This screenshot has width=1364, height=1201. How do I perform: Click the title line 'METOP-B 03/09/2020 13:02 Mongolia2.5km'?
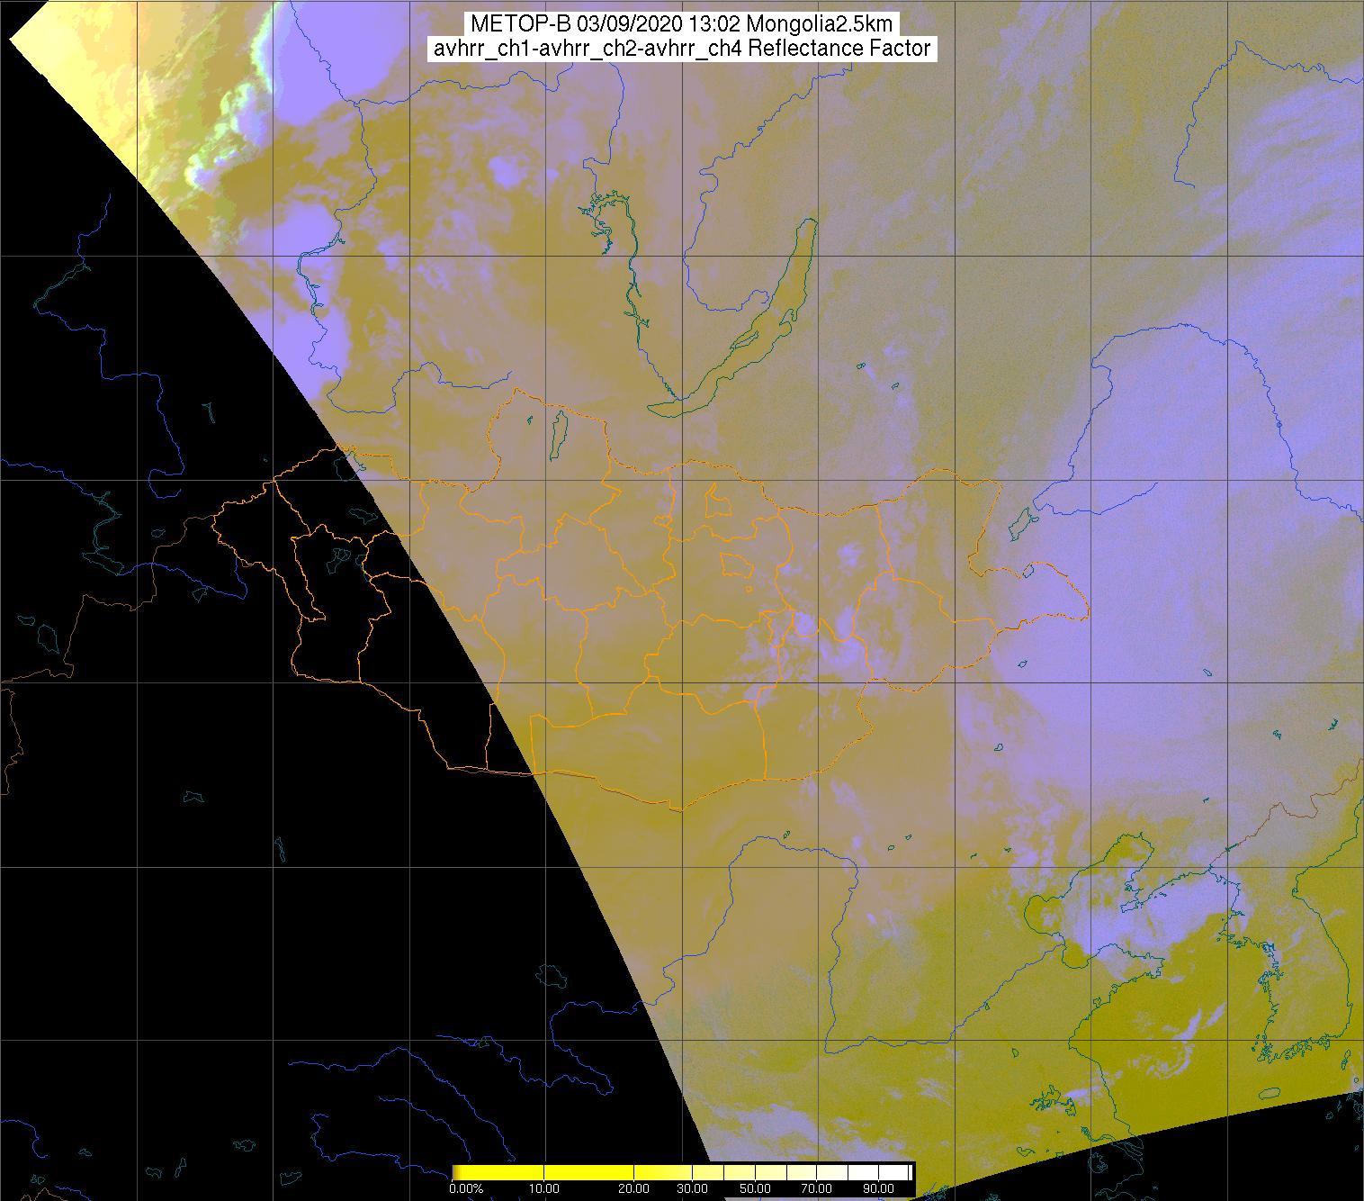pos(681,24)
